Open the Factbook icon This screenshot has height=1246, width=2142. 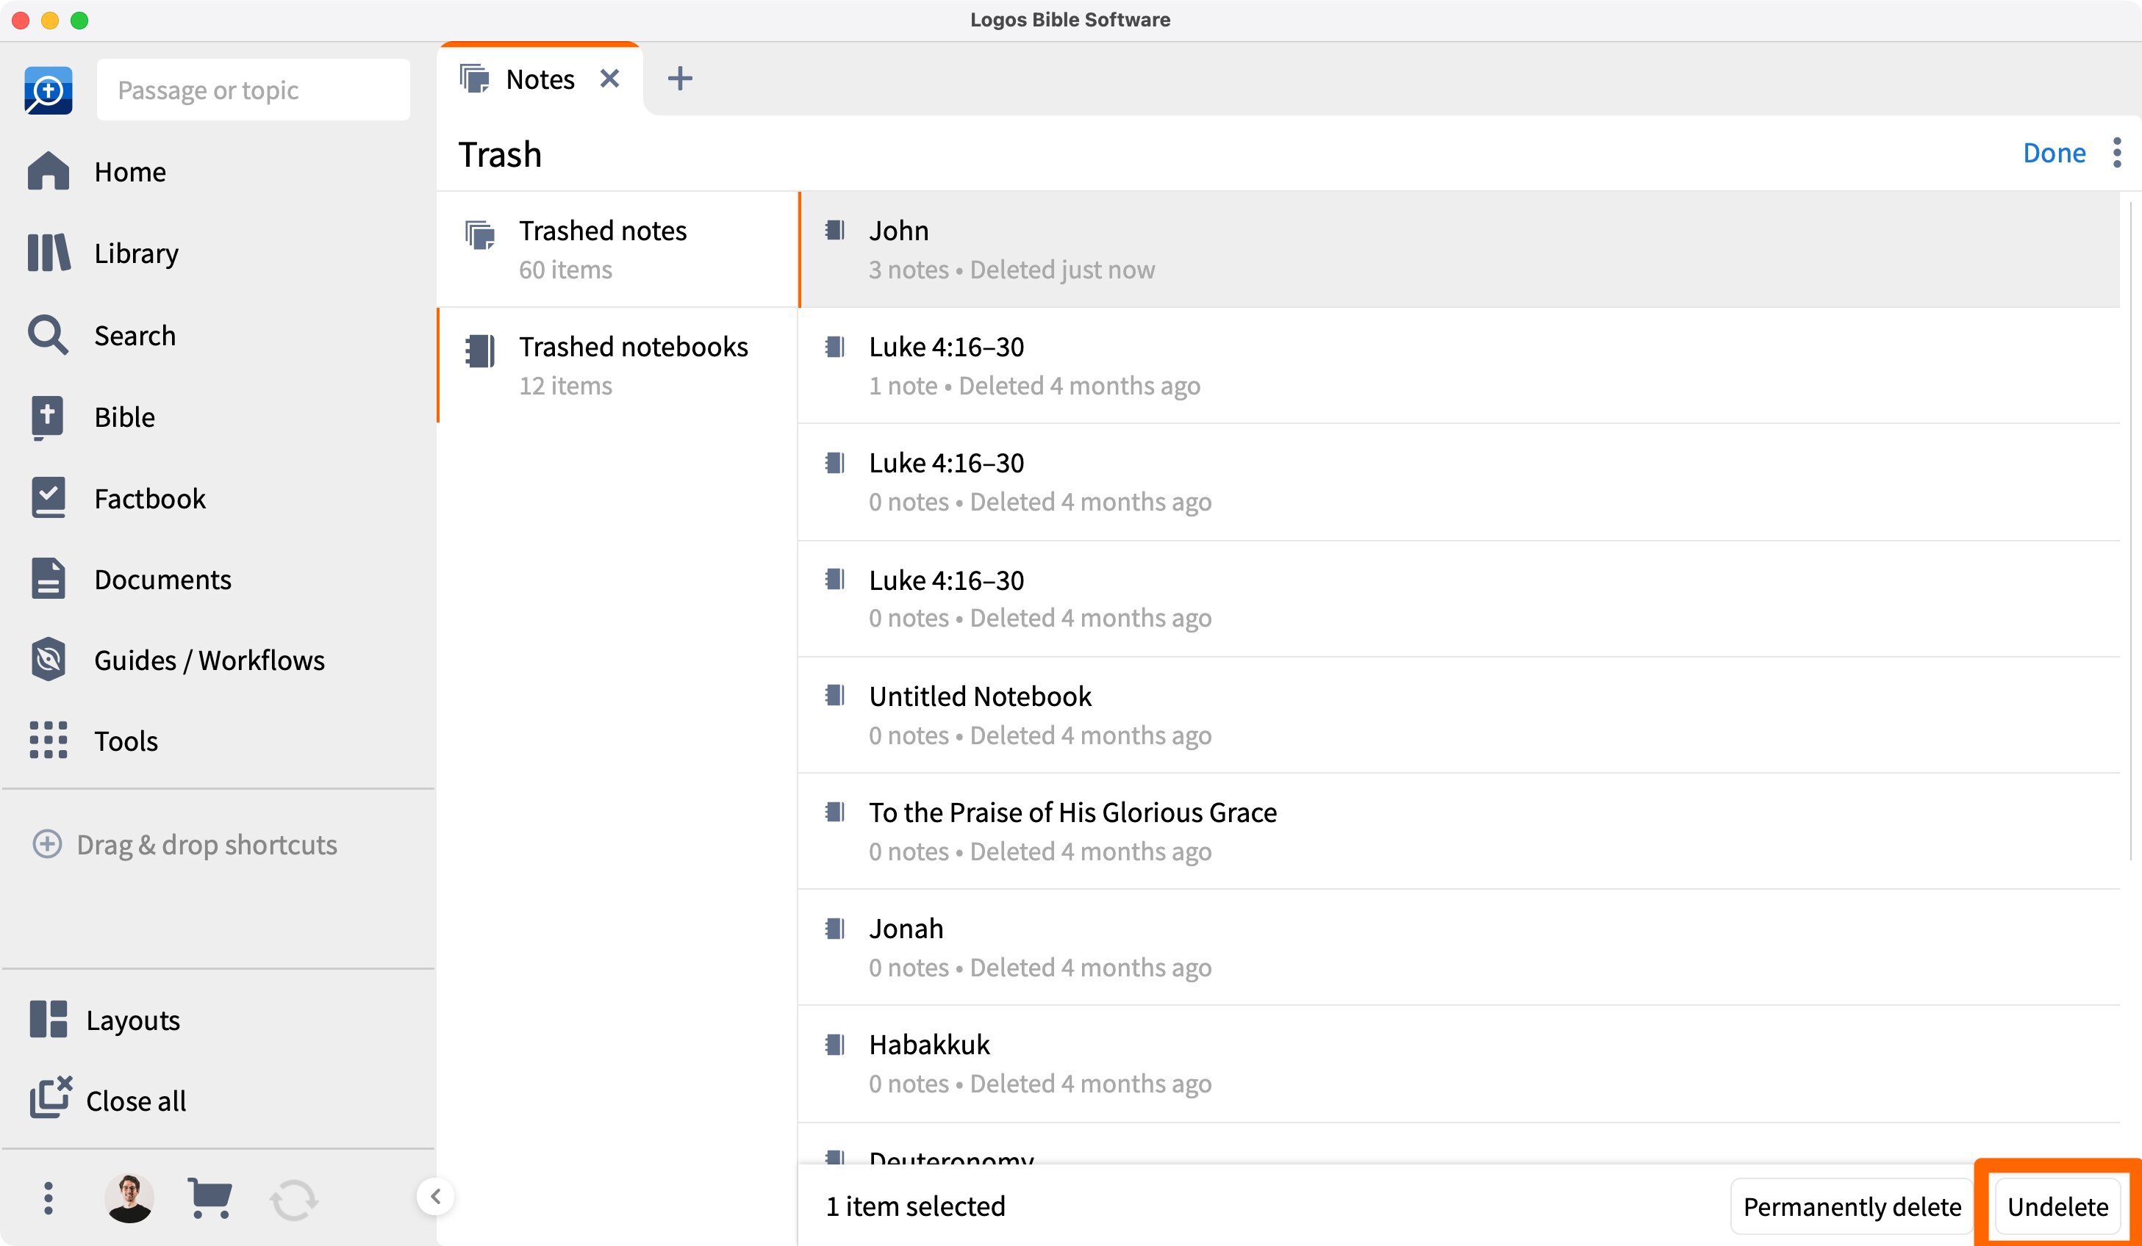point(49,497)
